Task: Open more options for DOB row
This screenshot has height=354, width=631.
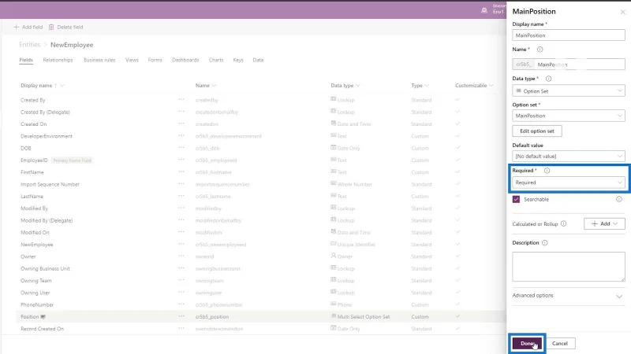Action: 181,148
